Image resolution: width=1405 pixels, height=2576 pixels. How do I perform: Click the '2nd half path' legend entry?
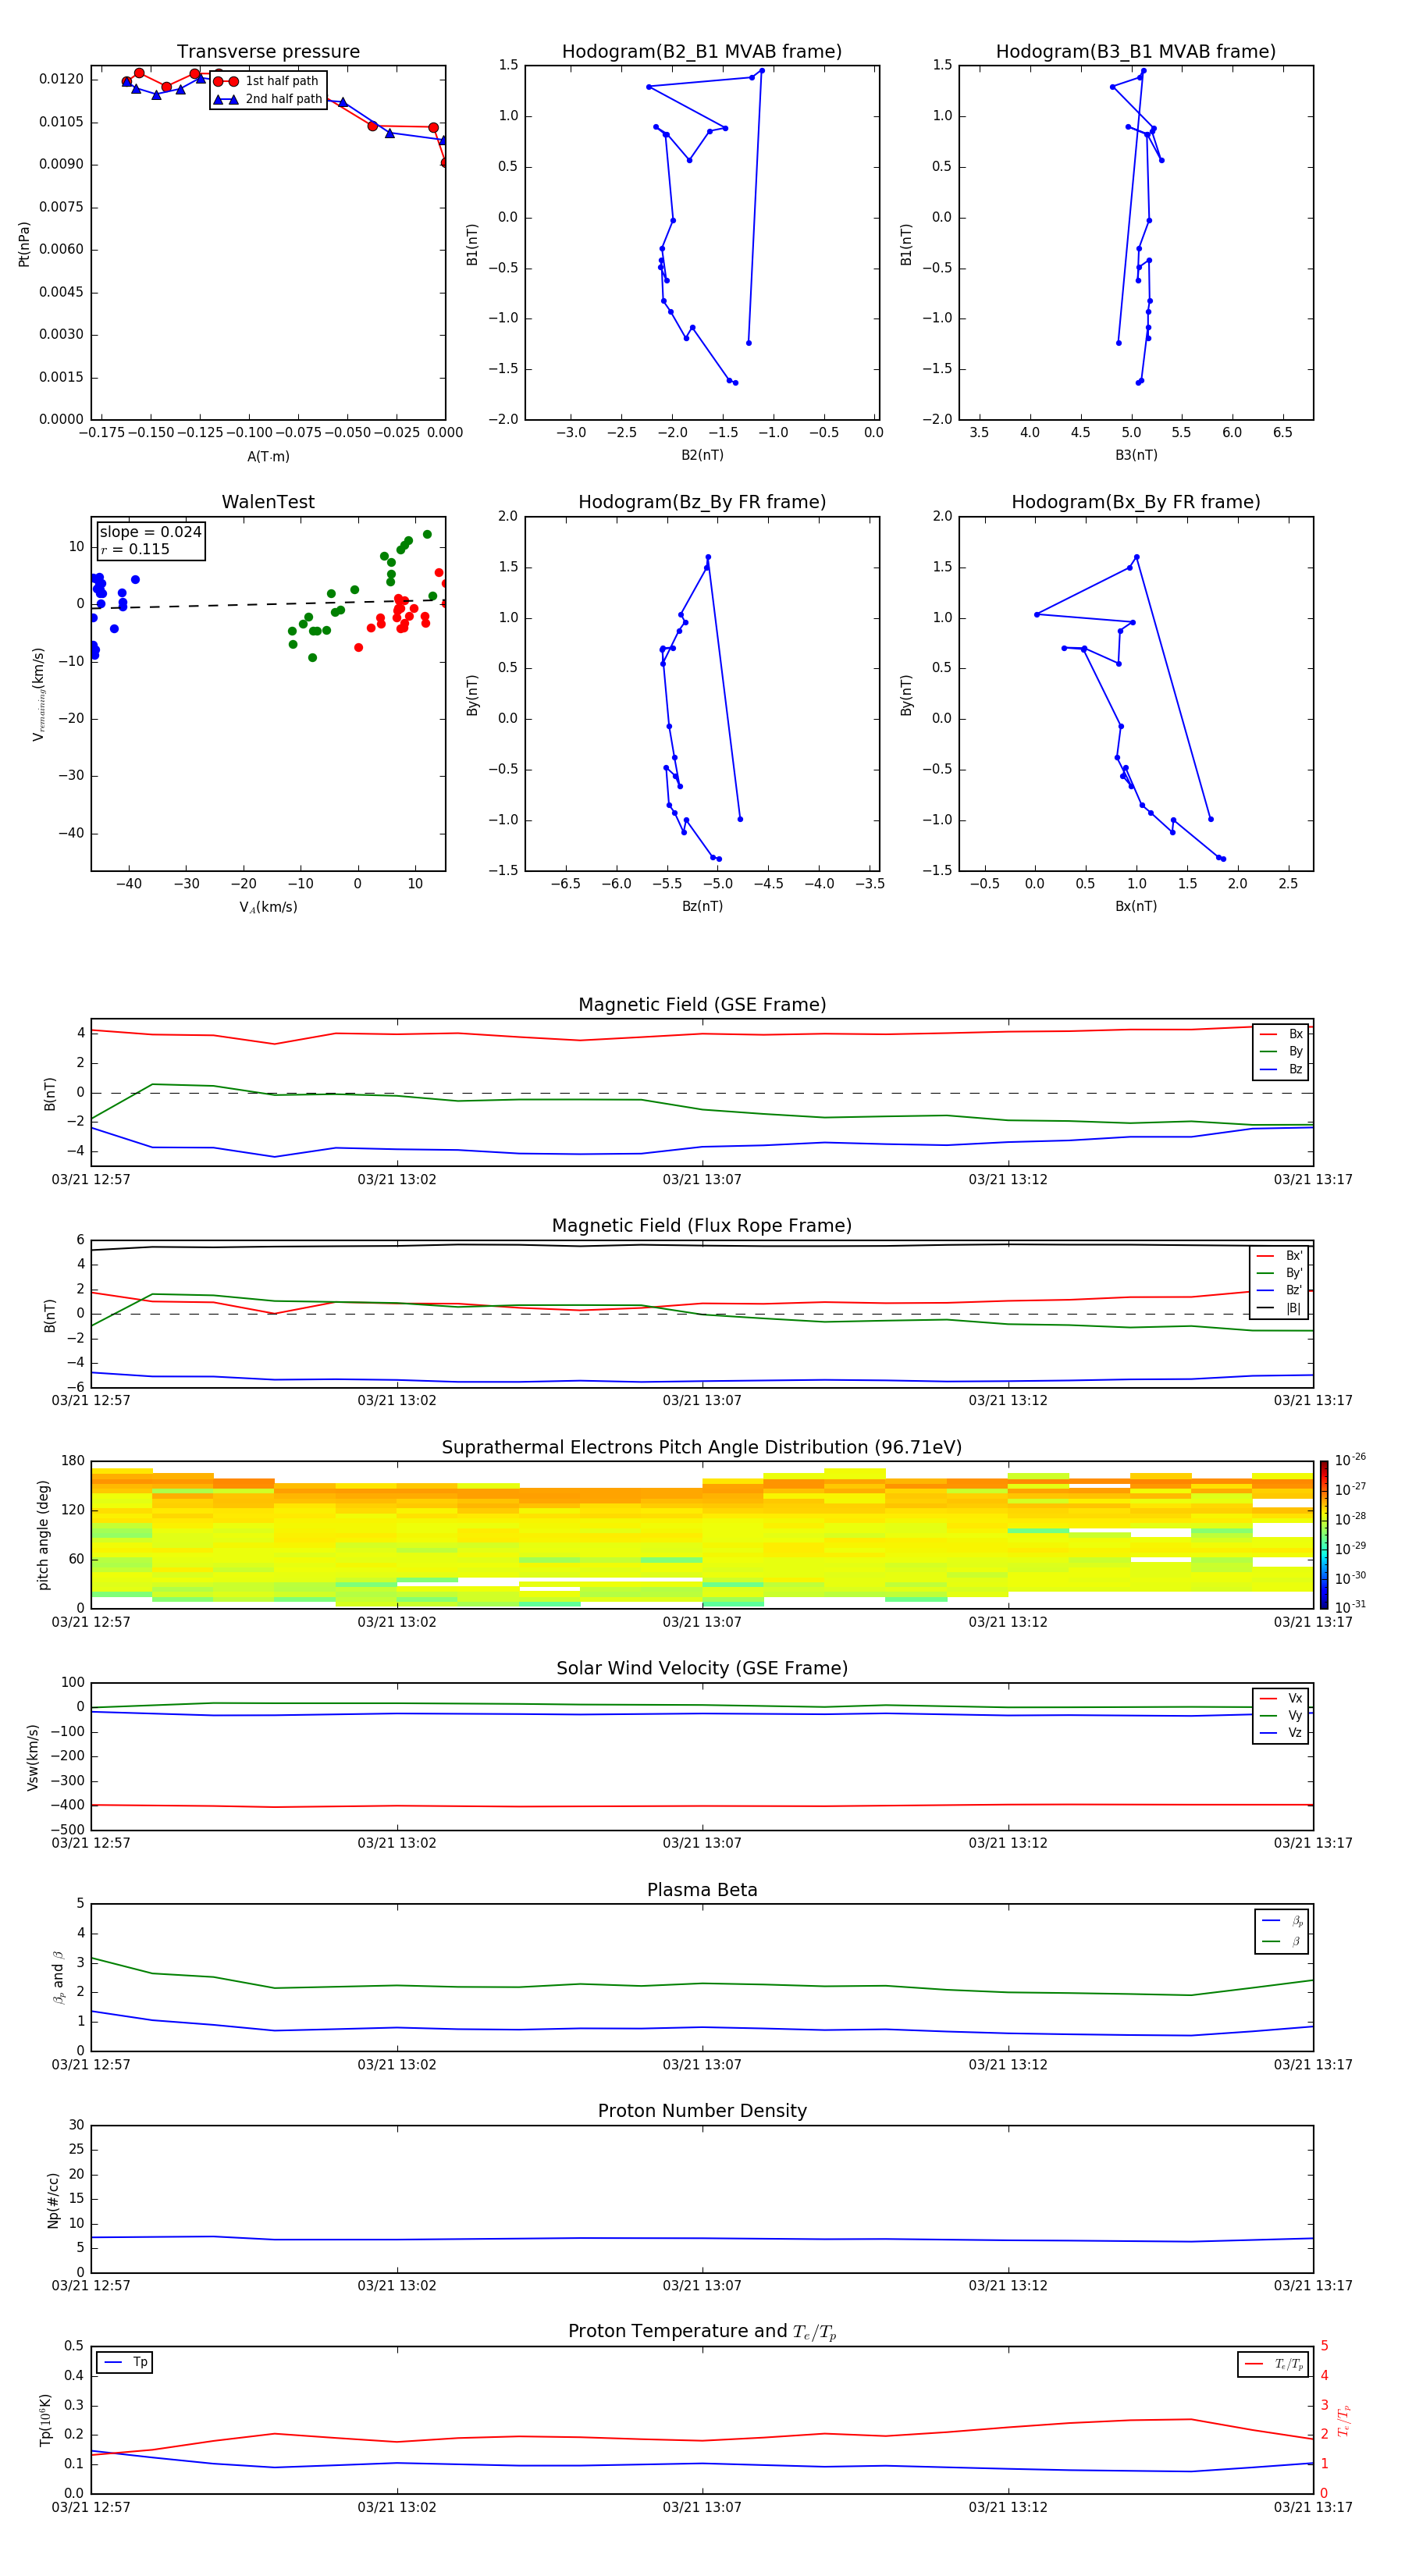point(267,99)
